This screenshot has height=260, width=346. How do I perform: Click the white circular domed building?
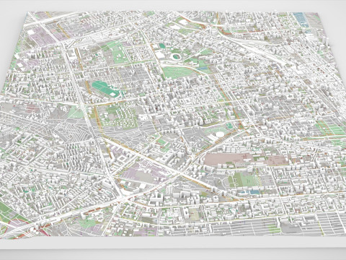tap(219, 134)
